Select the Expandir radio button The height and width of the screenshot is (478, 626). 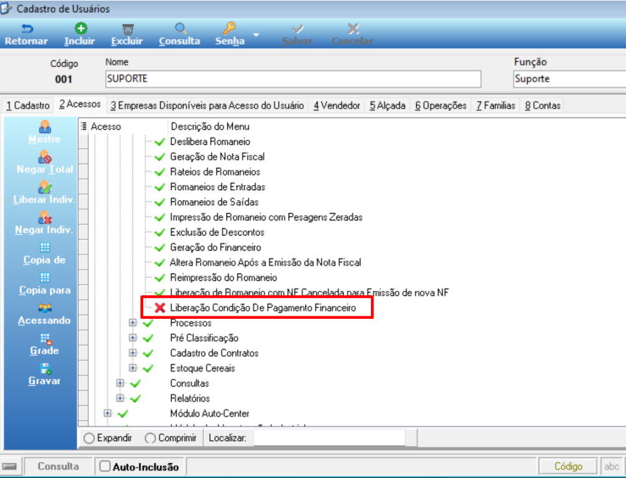click(x=89, y=438)
